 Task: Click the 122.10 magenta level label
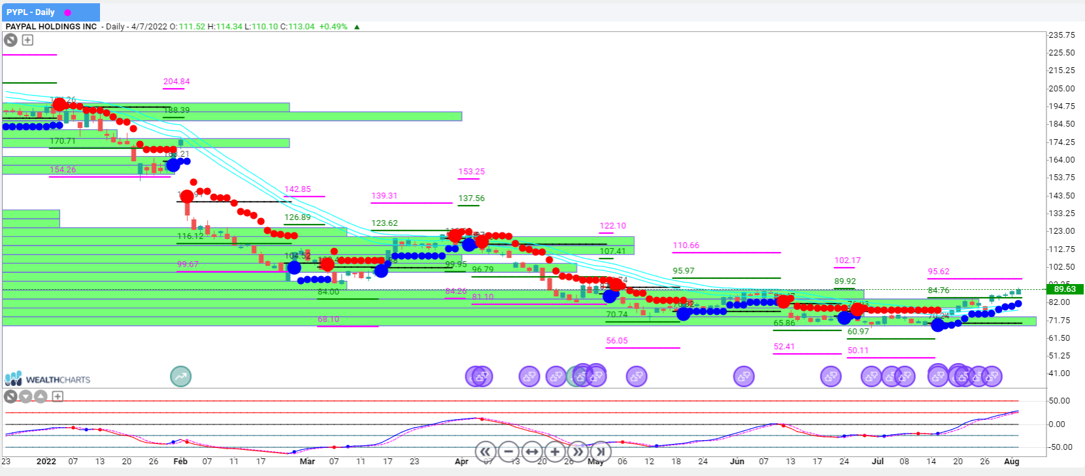612,226
